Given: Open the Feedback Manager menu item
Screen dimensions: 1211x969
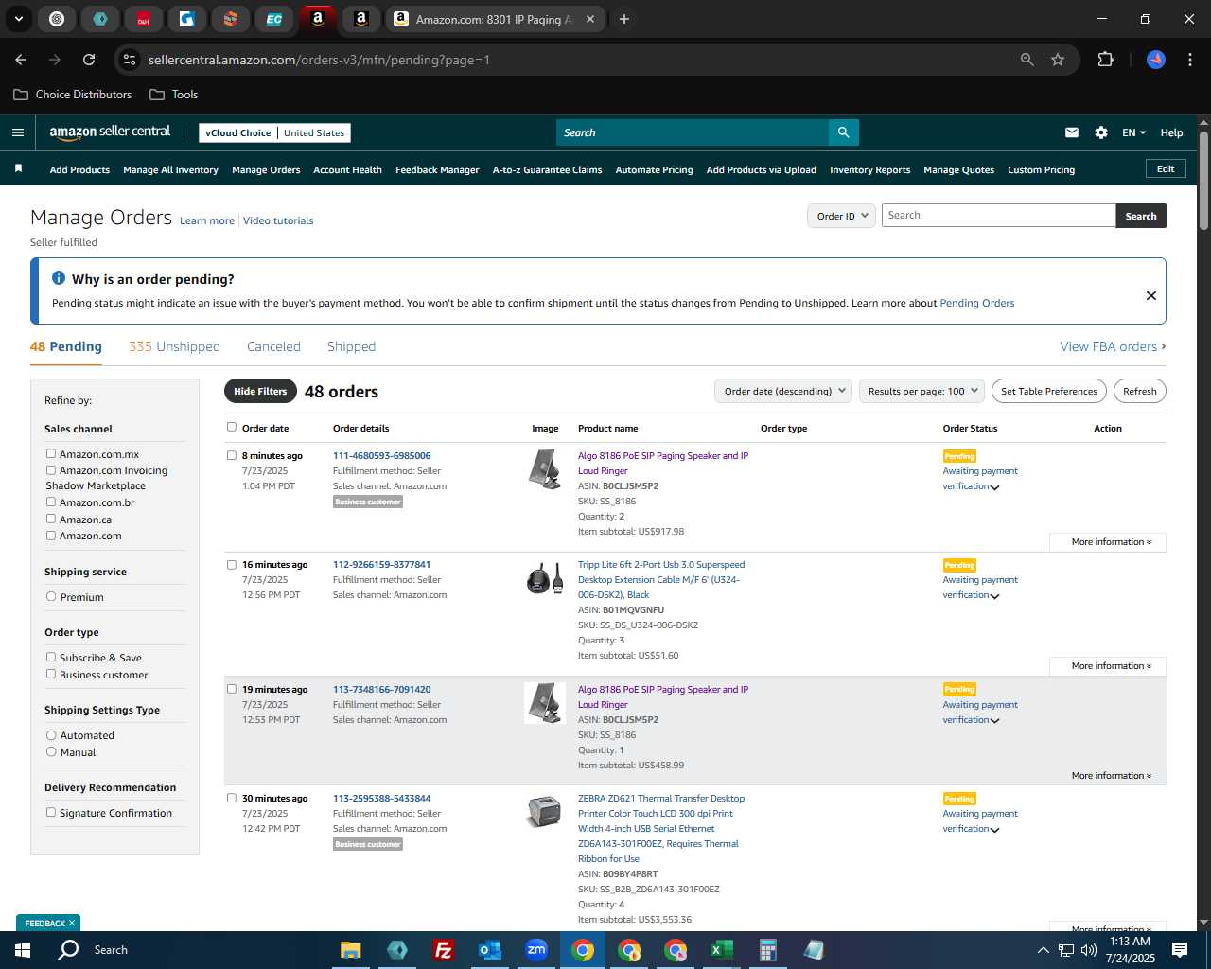Looking at the screenshot, I should (x=437, y=170).
